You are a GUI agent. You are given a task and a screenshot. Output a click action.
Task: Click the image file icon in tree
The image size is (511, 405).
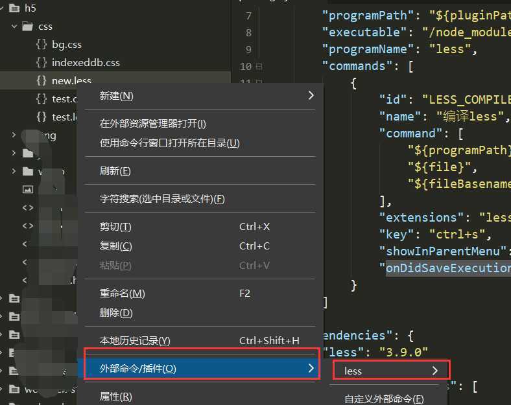click(x=28, y=189)
